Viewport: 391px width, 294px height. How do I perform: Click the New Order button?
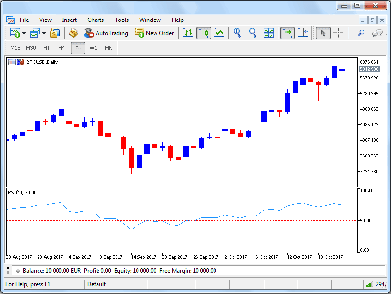point(154,33)
